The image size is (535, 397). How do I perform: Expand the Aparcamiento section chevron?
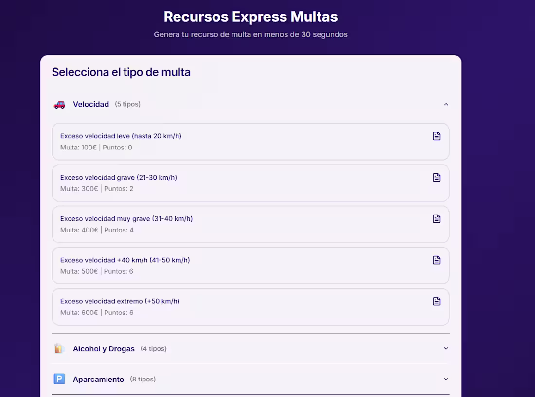point(446,379)
